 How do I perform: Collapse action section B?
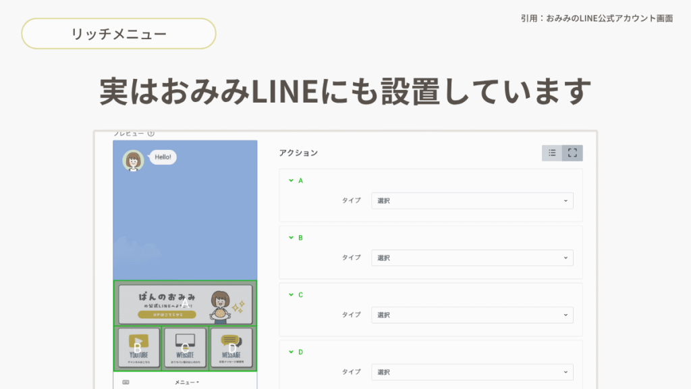pyautogui.click(x=291, y=238)
